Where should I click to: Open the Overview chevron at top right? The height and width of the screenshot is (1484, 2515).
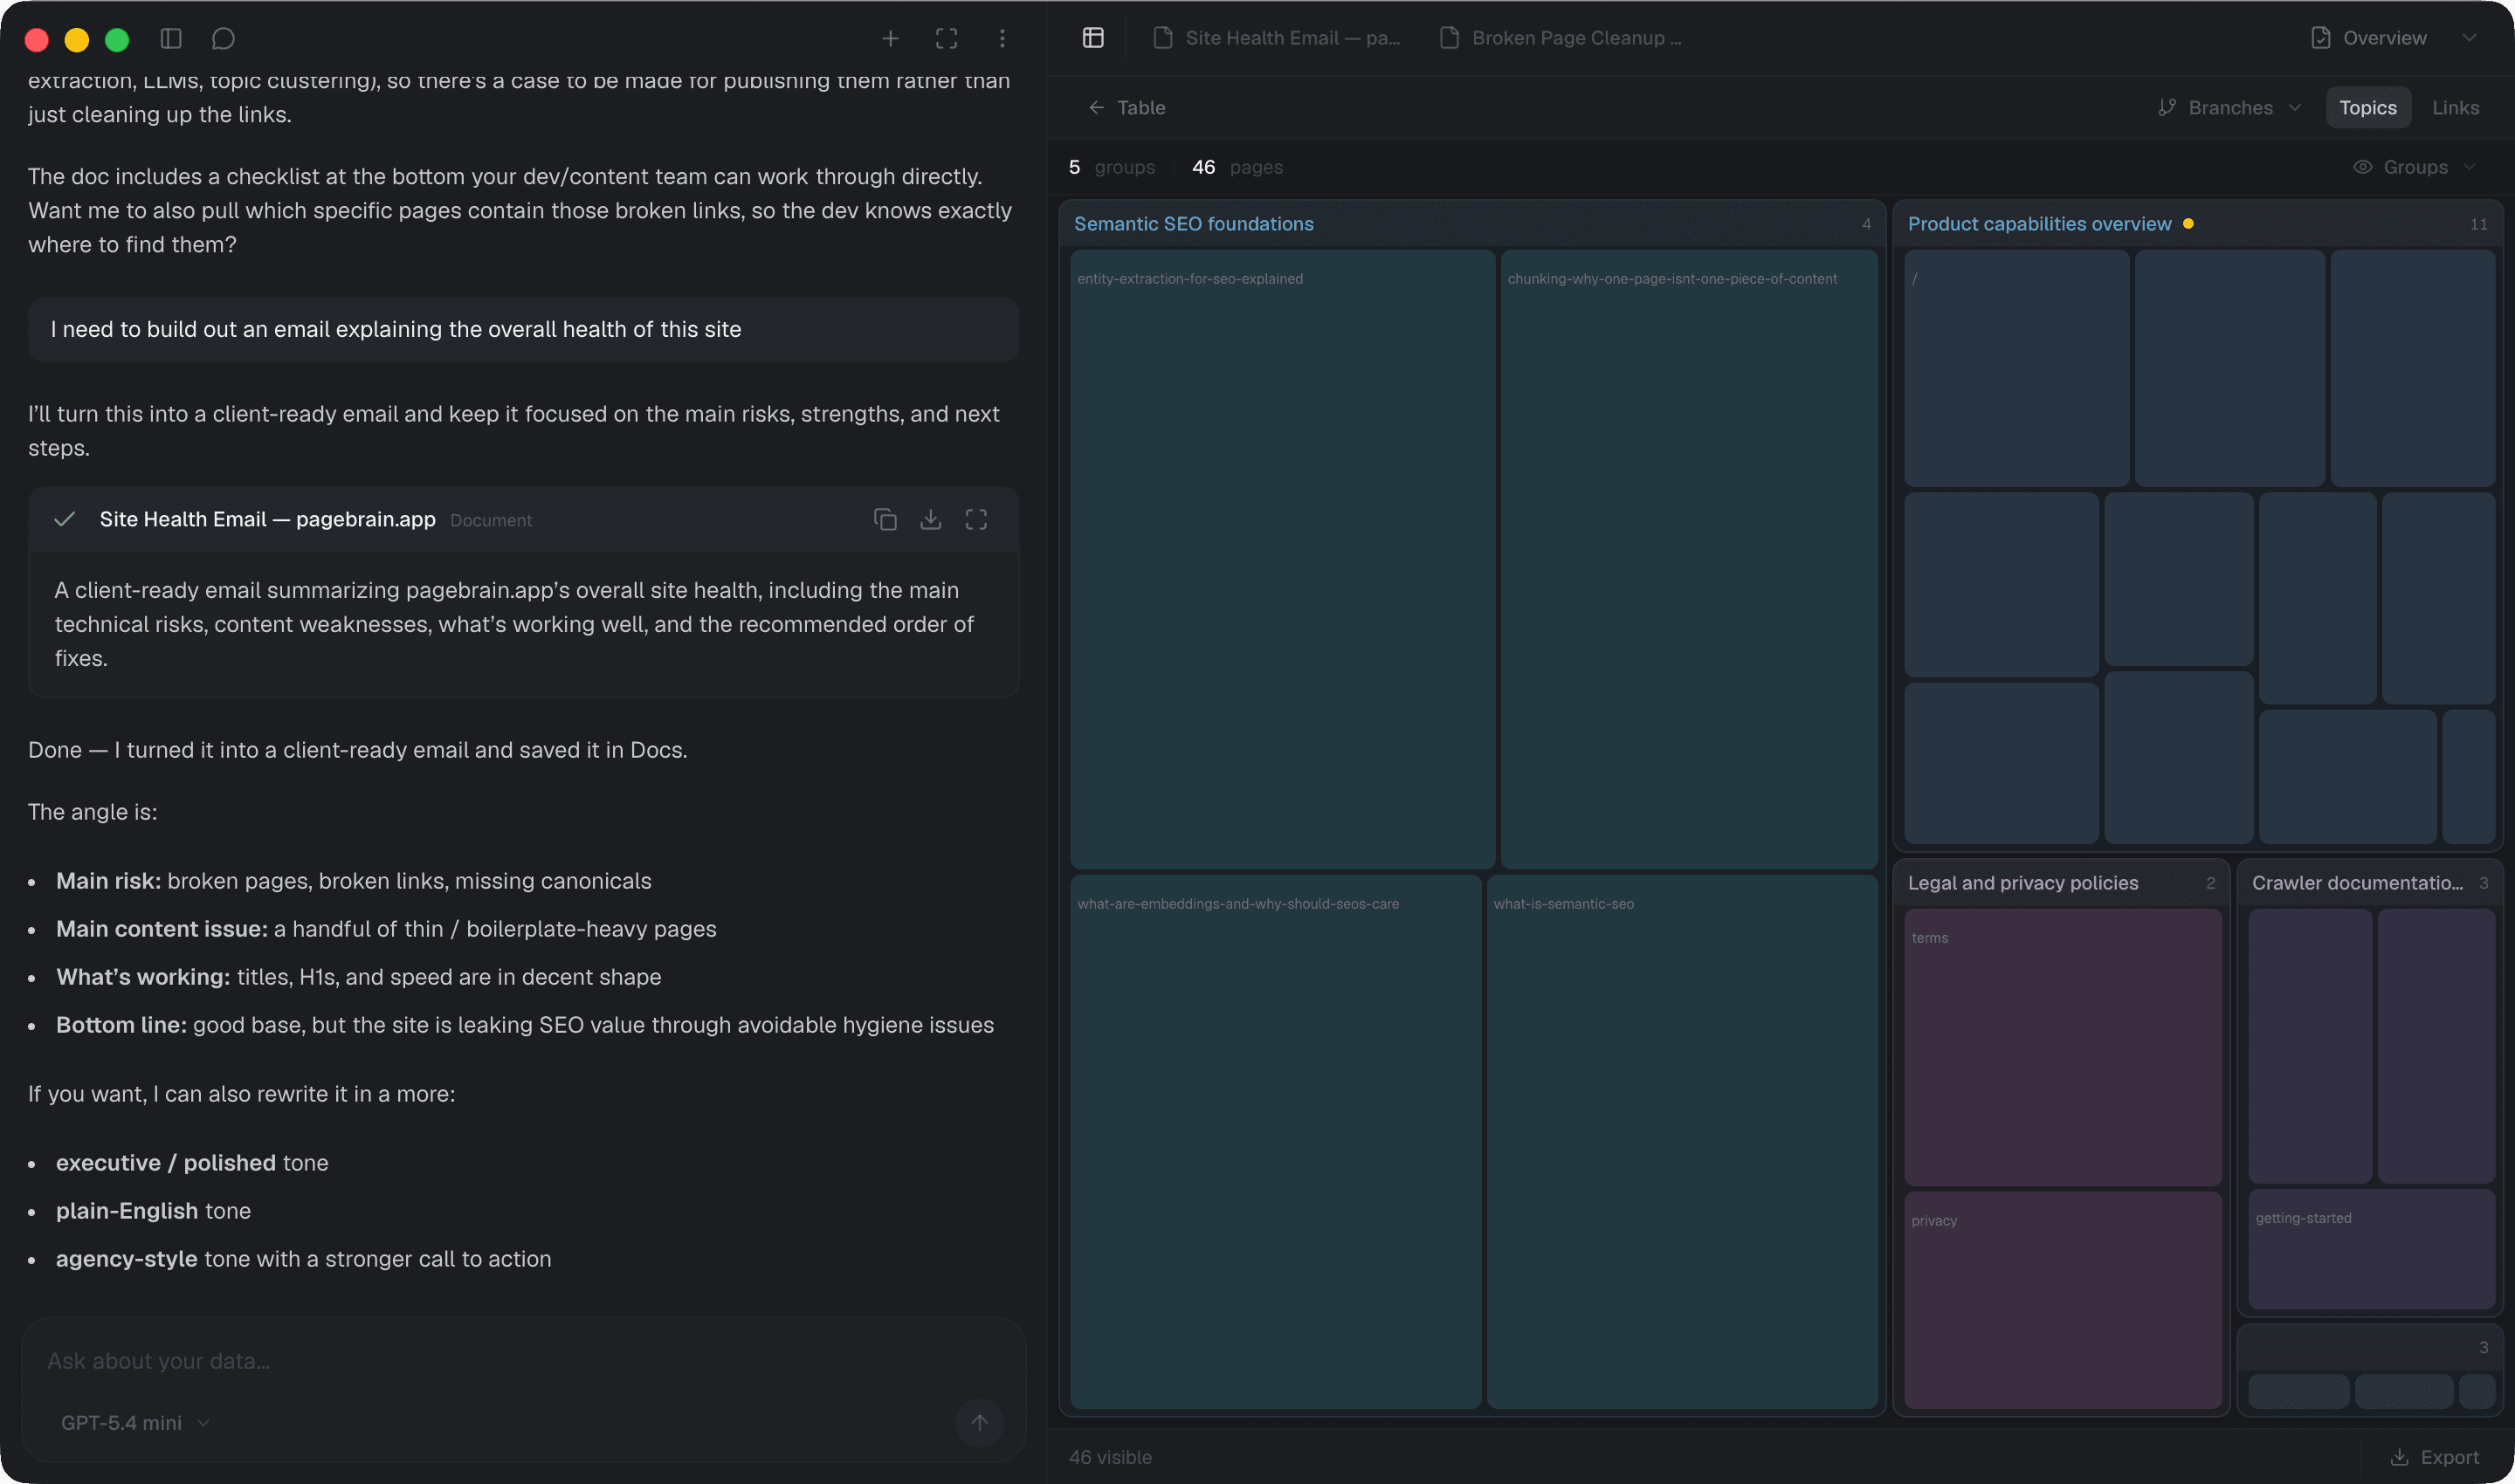2470,38
